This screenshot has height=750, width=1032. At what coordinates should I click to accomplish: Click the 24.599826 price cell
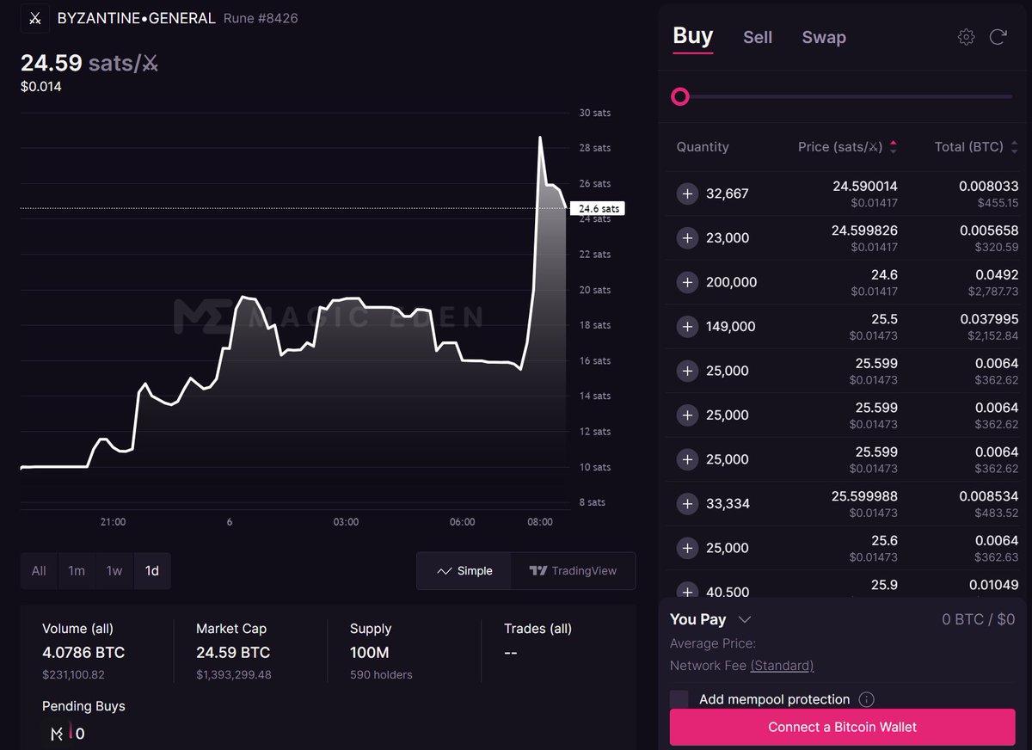point(865,231)
